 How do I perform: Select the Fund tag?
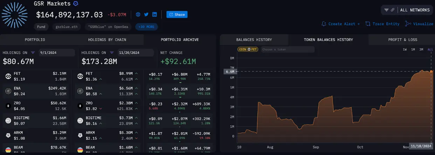click(41, 27)
